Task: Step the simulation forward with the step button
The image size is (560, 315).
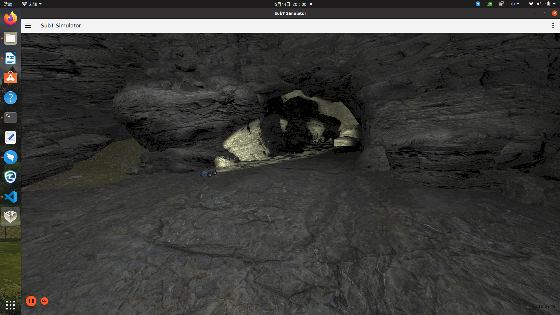Action: pyautogui.click(x=44, y=301)
